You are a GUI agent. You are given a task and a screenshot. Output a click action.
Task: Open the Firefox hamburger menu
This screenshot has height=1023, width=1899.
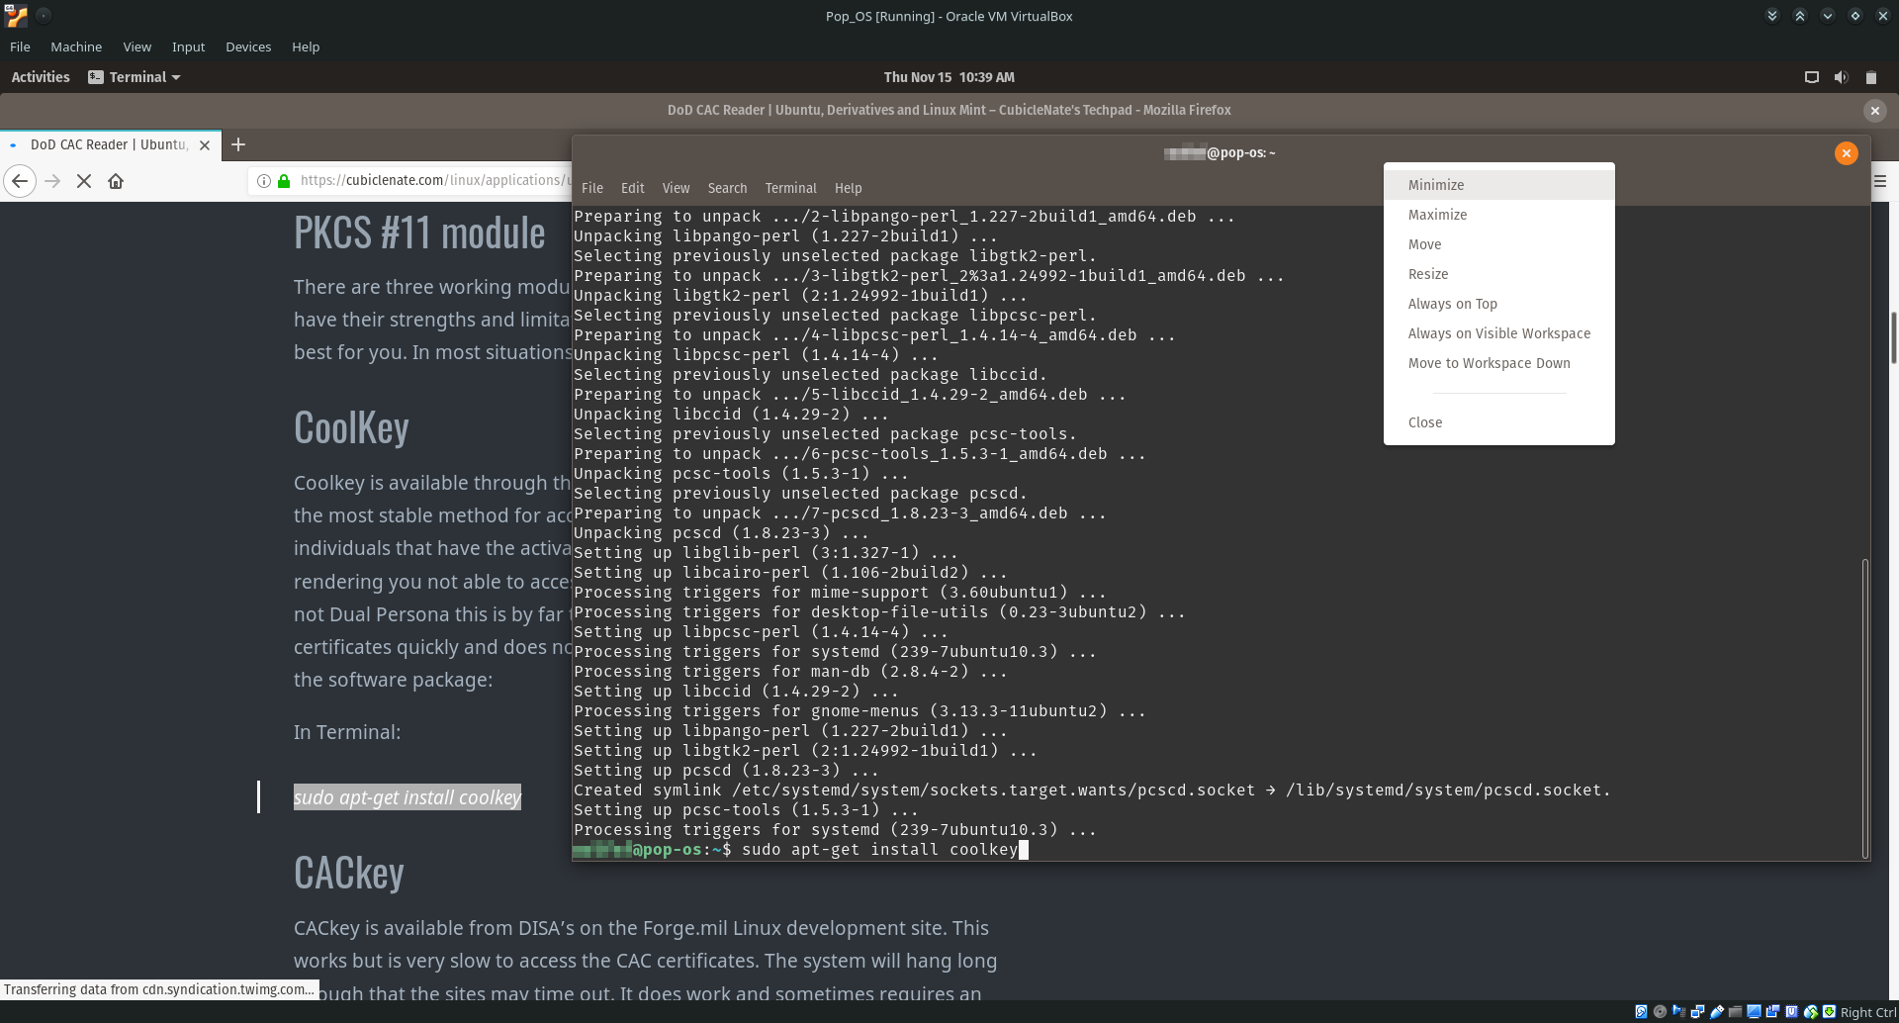(1880, 181)
